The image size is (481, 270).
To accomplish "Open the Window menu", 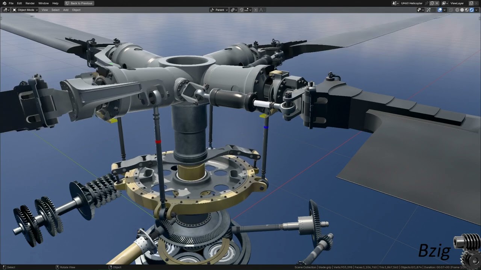I will tap(43, 3).
